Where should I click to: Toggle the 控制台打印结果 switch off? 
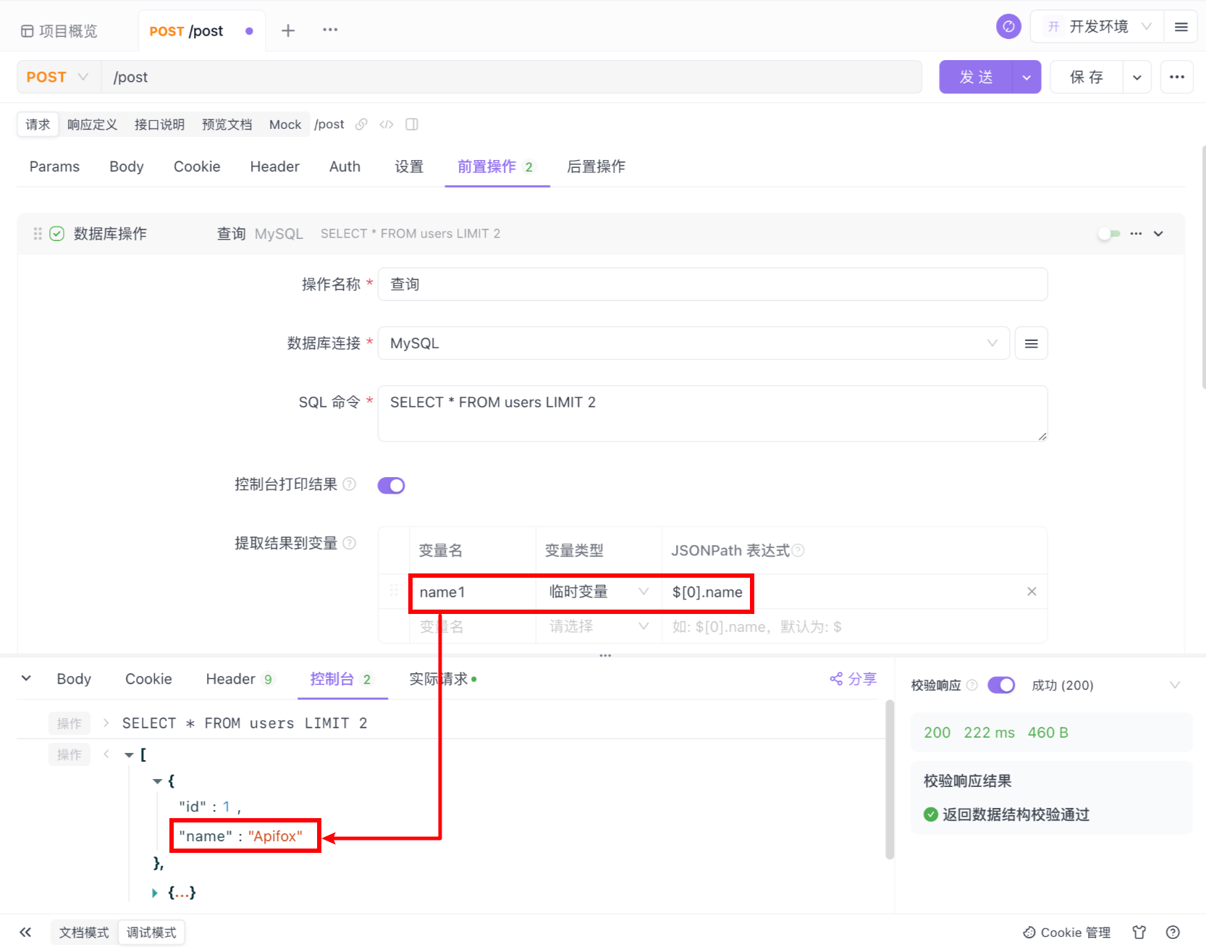pyautogui.click(x=391, y=485)
